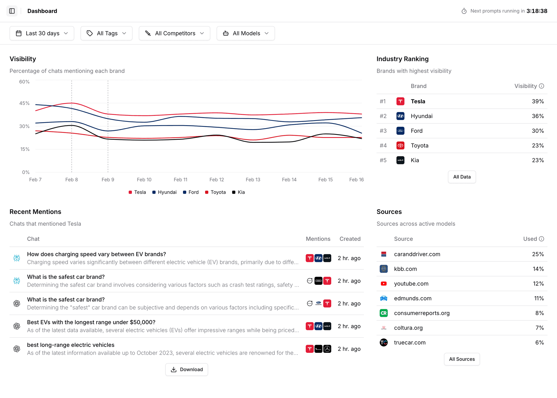
Task: Toggle Kia visibility in the chart legend
Action: click(x=238, y=192)
